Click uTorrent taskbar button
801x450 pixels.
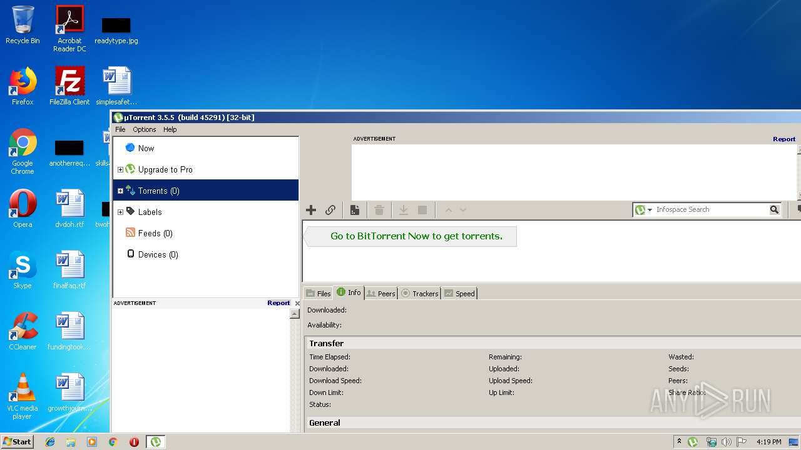[156, 442]
